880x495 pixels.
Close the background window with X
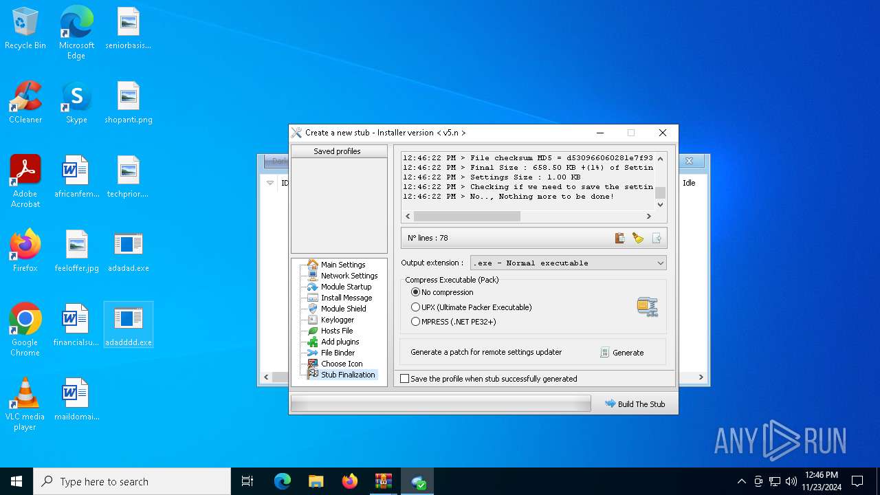point(689,161)
